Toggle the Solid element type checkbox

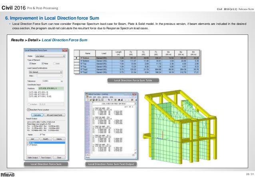[x=54, y=64]
